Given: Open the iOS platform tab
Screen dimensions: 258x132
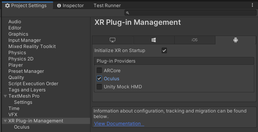Looking at the screenshot, I should pos(195,40).
